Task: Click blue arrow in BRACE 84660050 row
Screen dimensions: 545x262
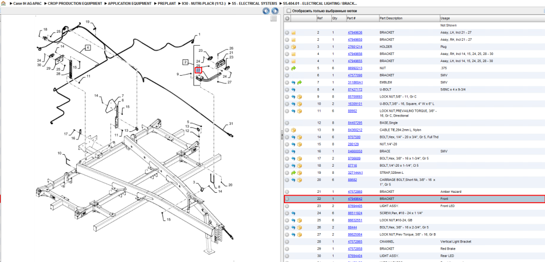Action: pyautogui.click(x=293, y=151)
